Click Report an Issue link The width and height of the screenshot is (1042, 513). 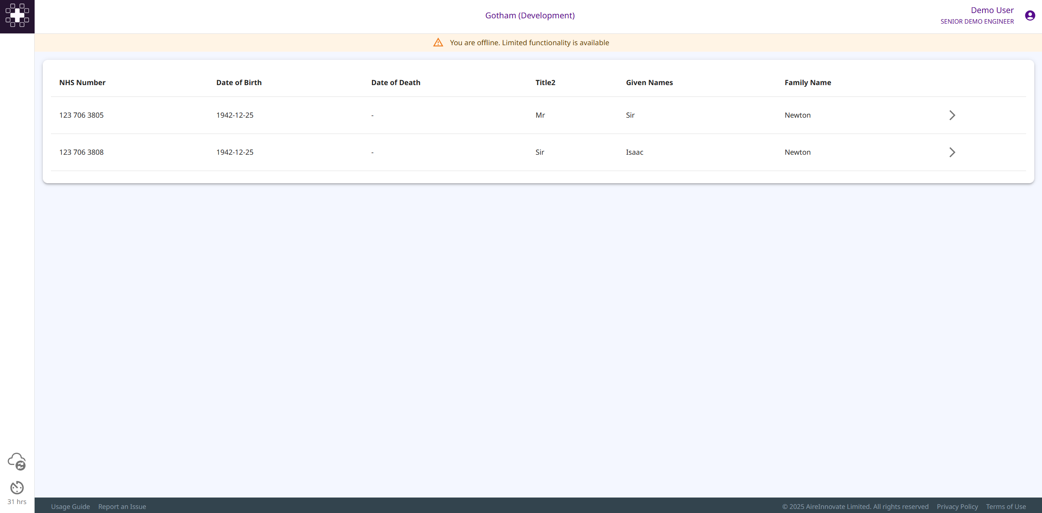point(122,506)
